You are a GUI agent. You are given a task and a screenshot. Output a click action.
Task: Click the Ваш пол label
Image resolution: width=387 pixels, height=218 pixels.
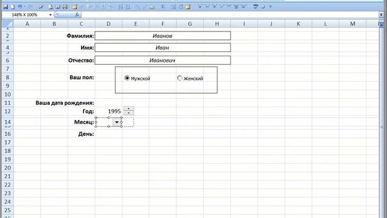pyautogui.click(x=82, y=78)
